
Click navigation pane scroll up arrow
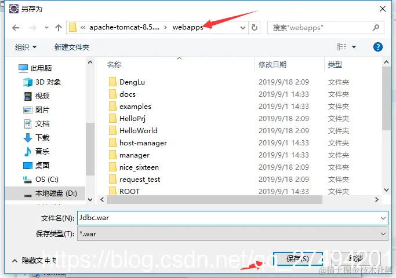(90, 62)
